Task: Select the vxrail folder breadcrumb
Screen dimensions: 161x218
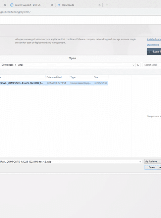Action: 20,65
